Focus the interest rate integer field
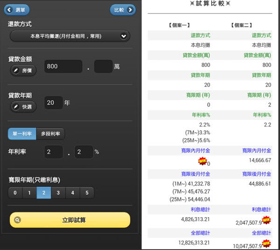This screenshot has height=250, width=280. 54,152
